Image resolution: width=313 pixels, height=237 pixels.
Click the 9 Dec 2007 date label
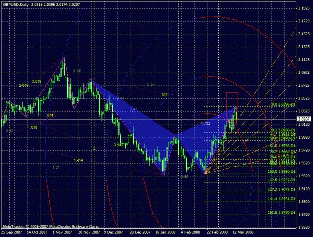click(113, 232)
